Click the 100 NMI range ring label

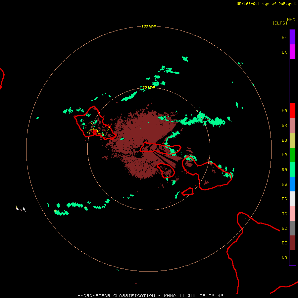pos(149,26)
